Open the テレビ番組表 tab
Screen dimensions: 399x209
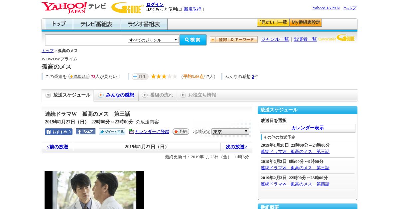96,24
